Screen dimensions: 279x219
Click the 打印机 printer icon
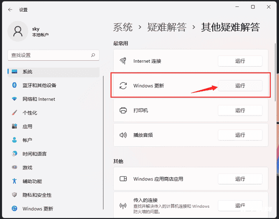tap(123, 110)
